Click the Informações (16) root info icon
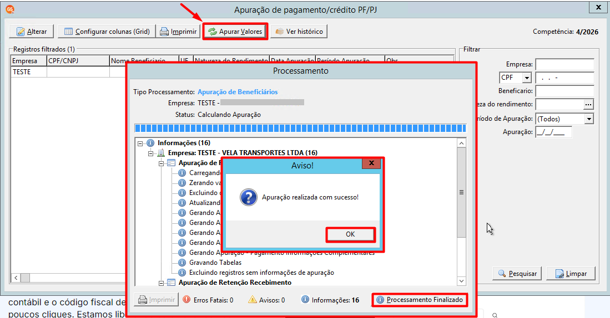Image resolution: width=610 pixels, height=318 pixels. [x=150, y=143]
